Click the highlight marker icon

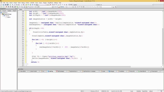click(59, 7)
